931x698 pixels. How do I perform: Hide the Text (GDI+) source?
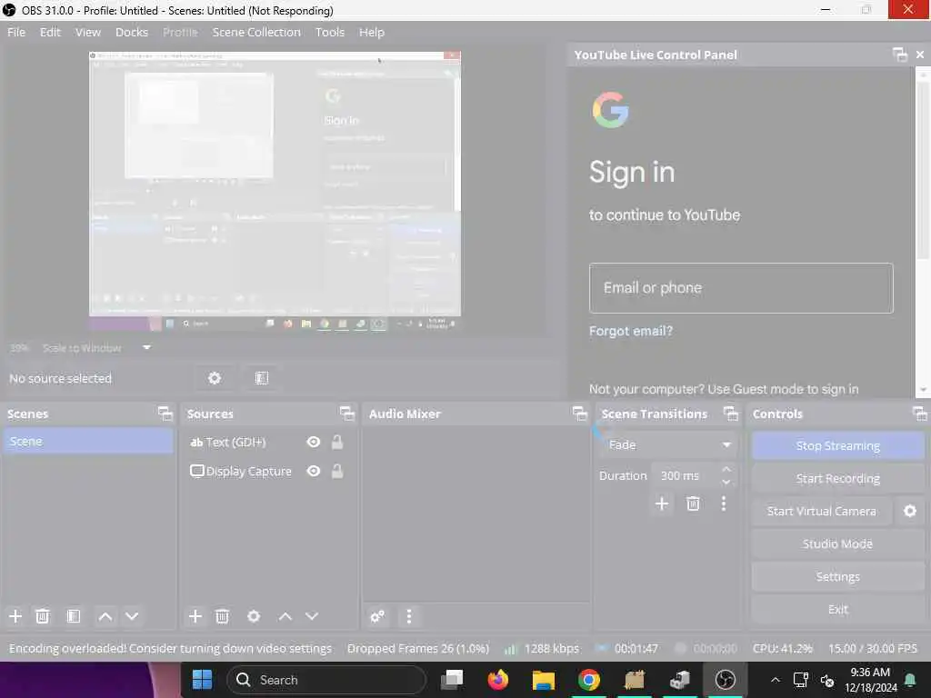(314, 443)
